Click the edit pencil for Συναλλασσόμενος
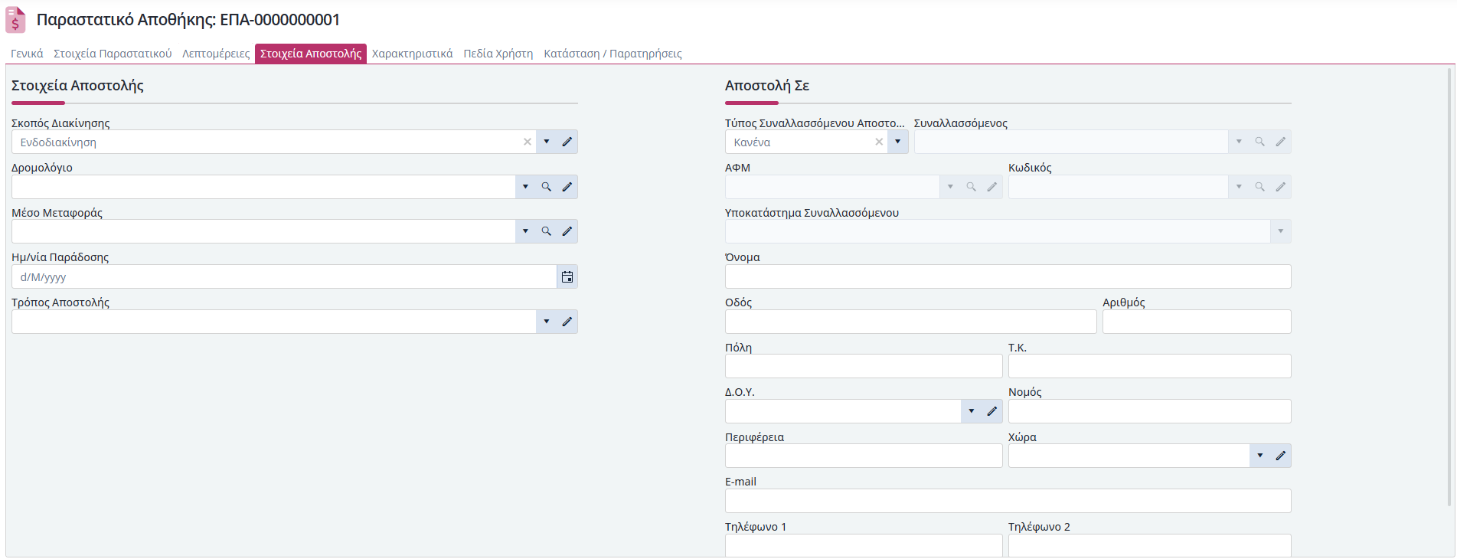Viewport: 1457px width, 559px height. (1280, 142)
